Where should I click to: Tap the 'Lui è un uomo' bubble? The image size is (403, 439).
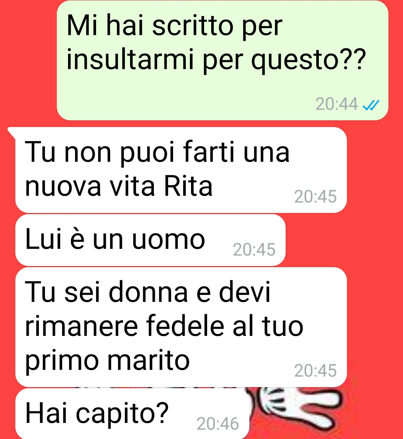(x=150, y=240)
